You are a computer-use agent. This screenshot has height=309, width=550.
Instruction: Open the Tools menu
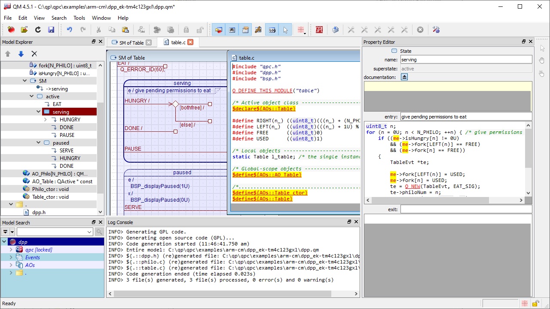pyautogui.click(x=79, y=18)
